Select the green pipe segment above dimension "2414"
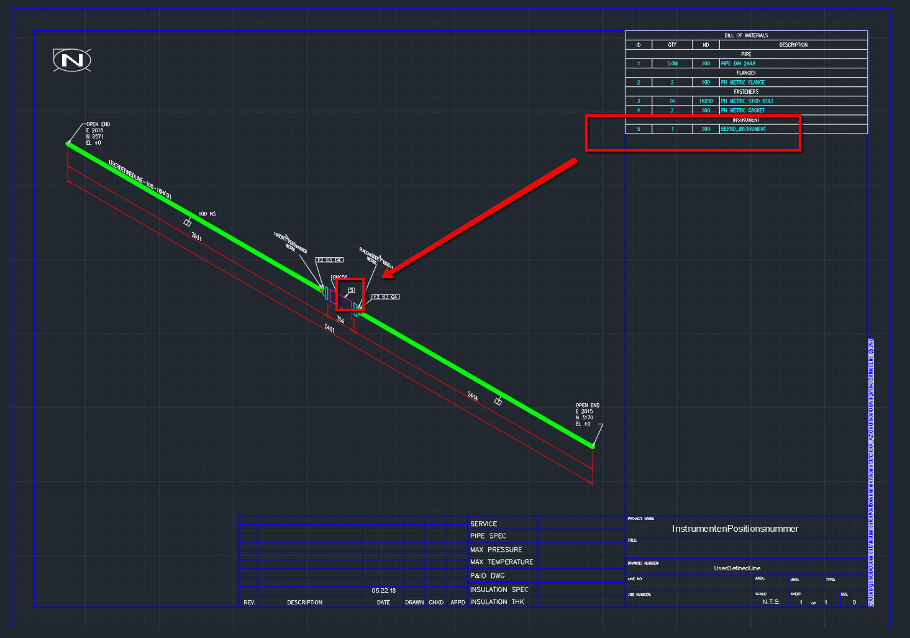This screenshot has height=638, width=910. tap(477, 380)
